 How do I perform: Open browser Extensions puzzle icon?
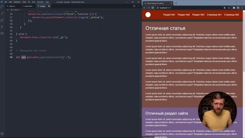(x=234, y=8)
